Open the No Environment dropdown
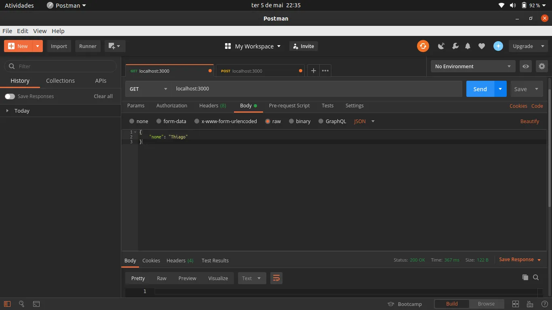The image size is (552, 310). [x=472, y=66]
